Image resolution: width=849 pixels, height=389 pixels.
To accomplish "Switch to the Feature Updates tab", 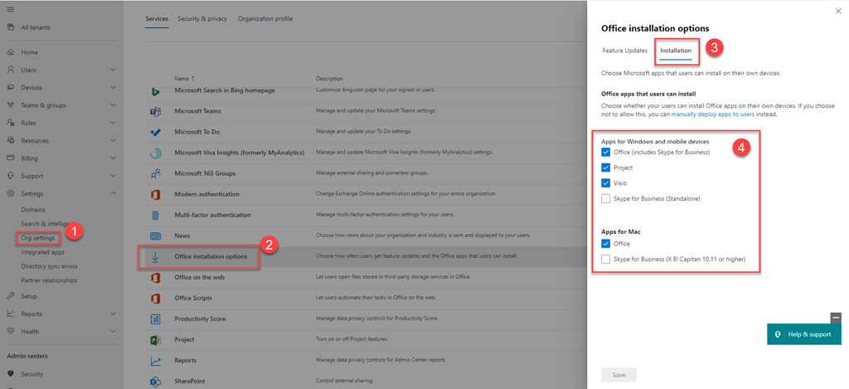I will pyautogui.click(x=625, y=51).
